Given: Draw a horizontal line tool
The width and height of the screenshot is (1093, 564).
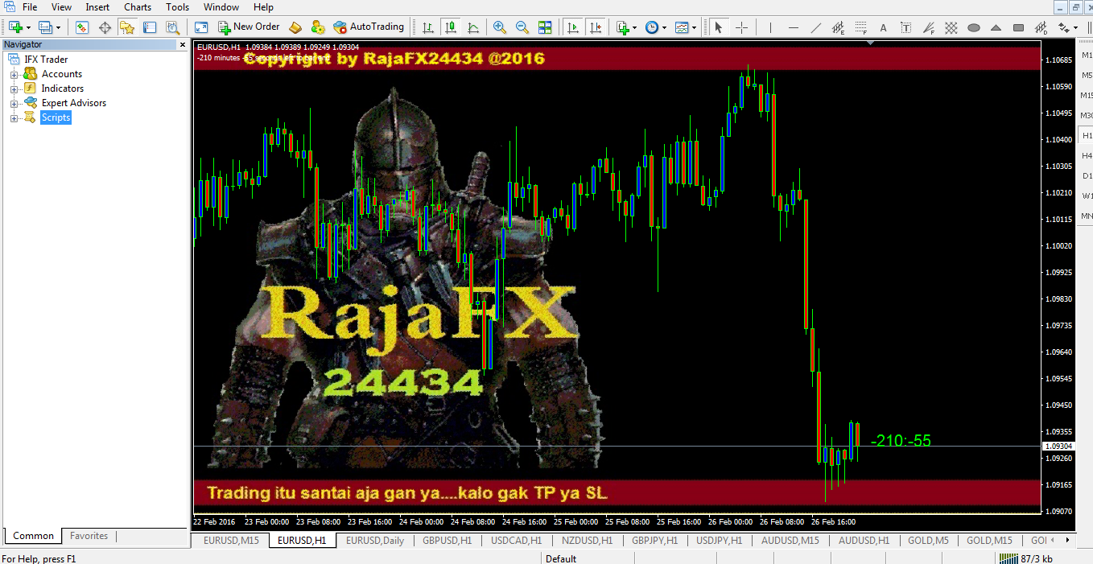Looking at the screenshot, I should pos(794,27).
